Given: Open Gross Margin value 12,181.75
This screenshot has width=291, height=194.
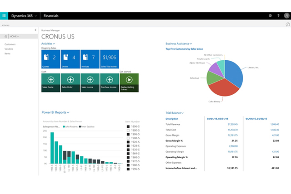Looking at the screenshot, I should [233, 135].
